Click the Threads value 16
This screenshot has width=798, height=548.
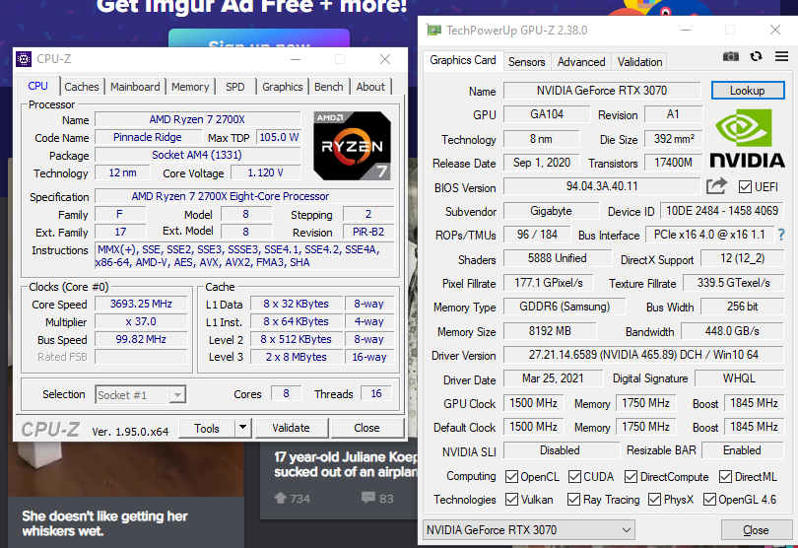click(x=376, y=393)
